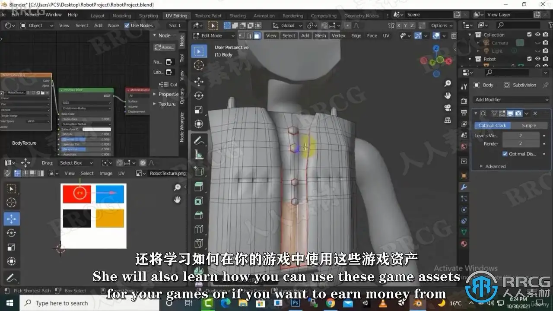Select the Rotate tool in 3D viewport
The height and width of the screenshot is (311, 553).
click(199, 95)
